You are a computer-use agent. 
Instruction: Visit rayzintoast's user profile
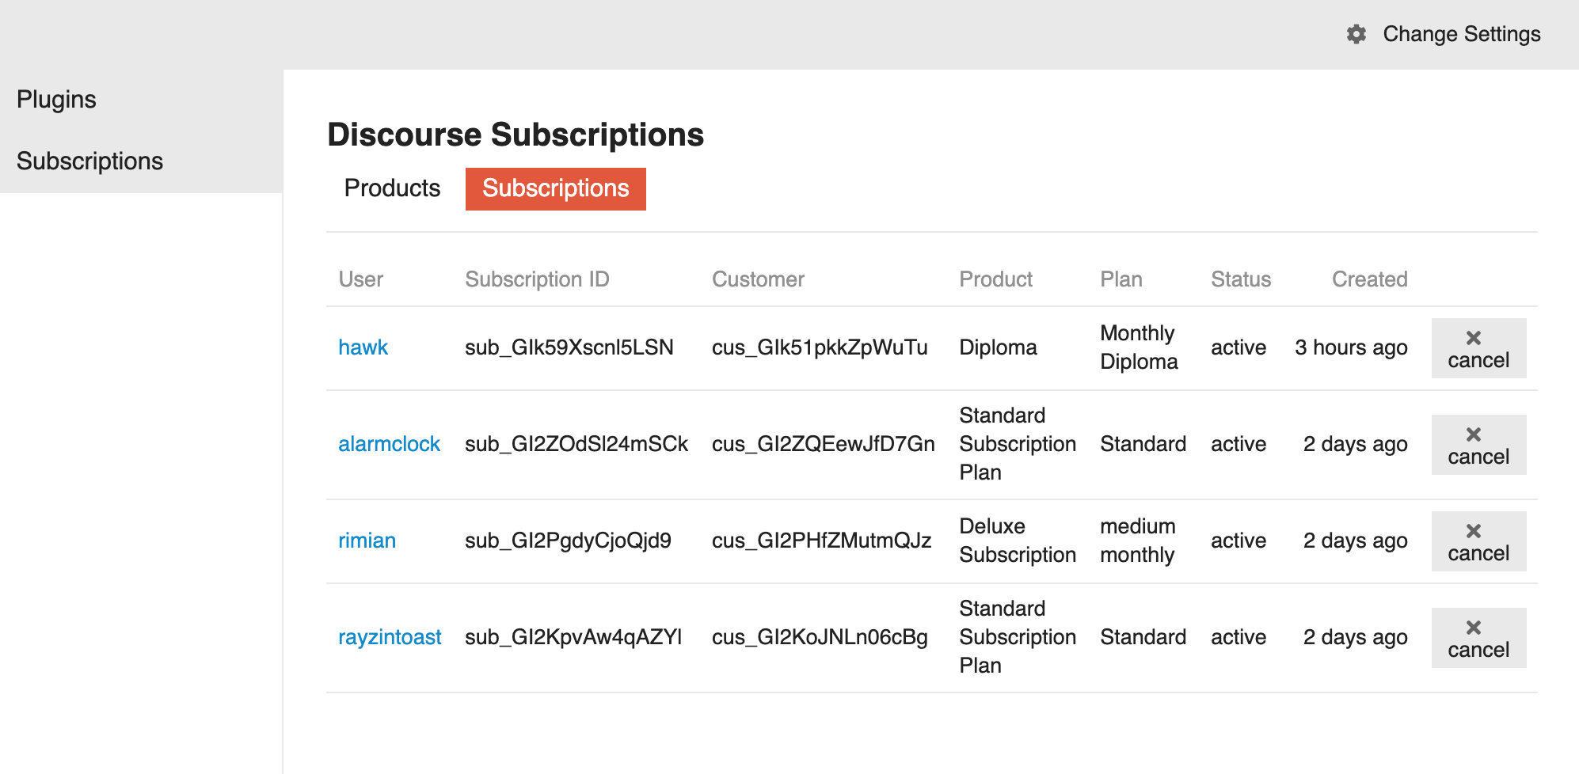(390, 637)
